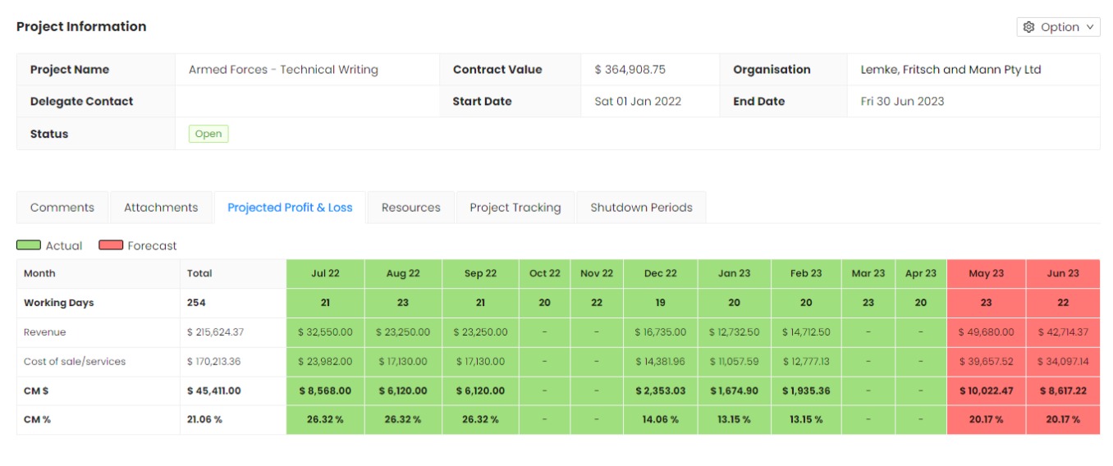1113x466 pixels.
Task: Select the Total column header
Action: [x=199, y=273]
